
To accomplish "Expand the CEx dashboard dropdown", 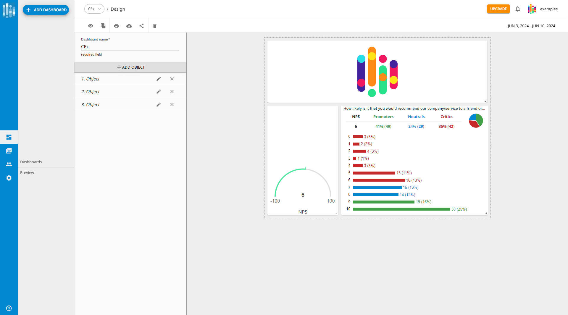I will pos(94,9).
